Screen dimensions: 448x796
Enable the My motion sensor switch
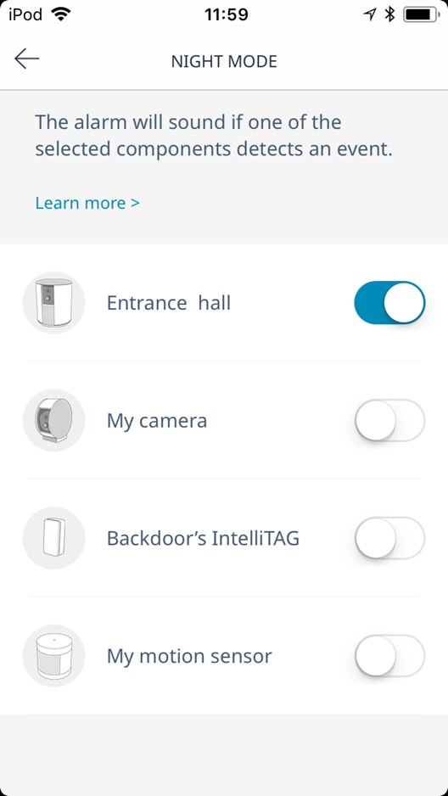[x=389, y=656]
